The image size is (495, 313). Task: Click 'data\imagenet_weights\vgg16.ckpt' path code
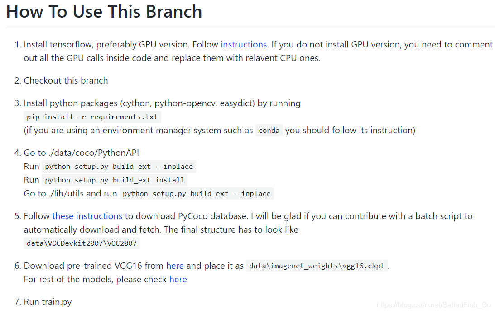tap(317, 266)
